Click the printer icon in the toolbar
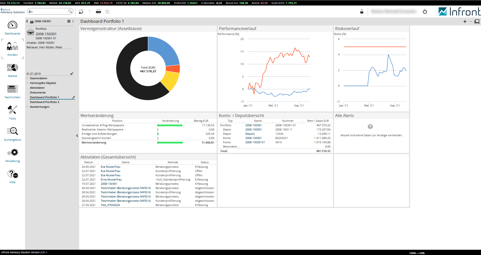The image size is (481, 255). (98, 11)
